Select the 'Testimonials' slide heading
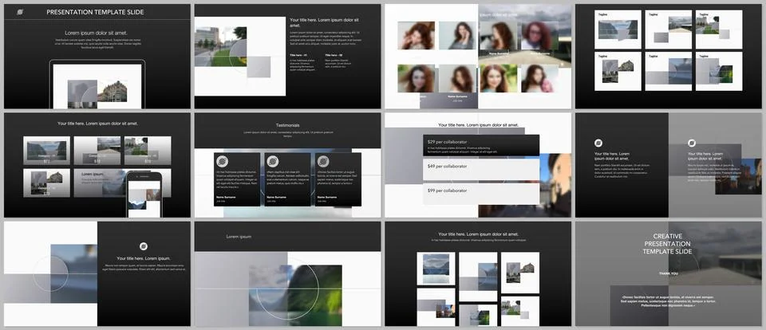 (288, 125)
